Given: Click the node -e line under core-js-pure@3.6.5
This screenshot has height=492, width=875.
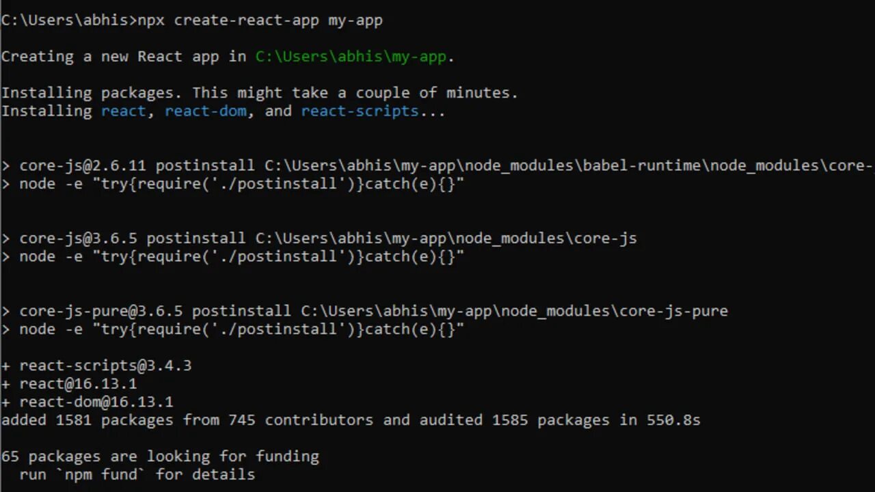Looking at the screenshot, I should click(x=232, y=329).
